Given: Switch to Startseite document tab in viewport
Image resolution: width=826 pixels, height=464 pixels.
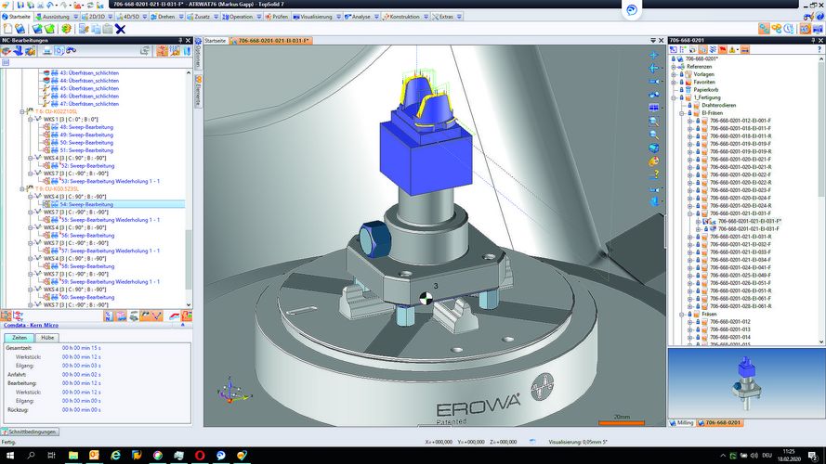Looking at the screenshot, I should (x=215, y=41).
